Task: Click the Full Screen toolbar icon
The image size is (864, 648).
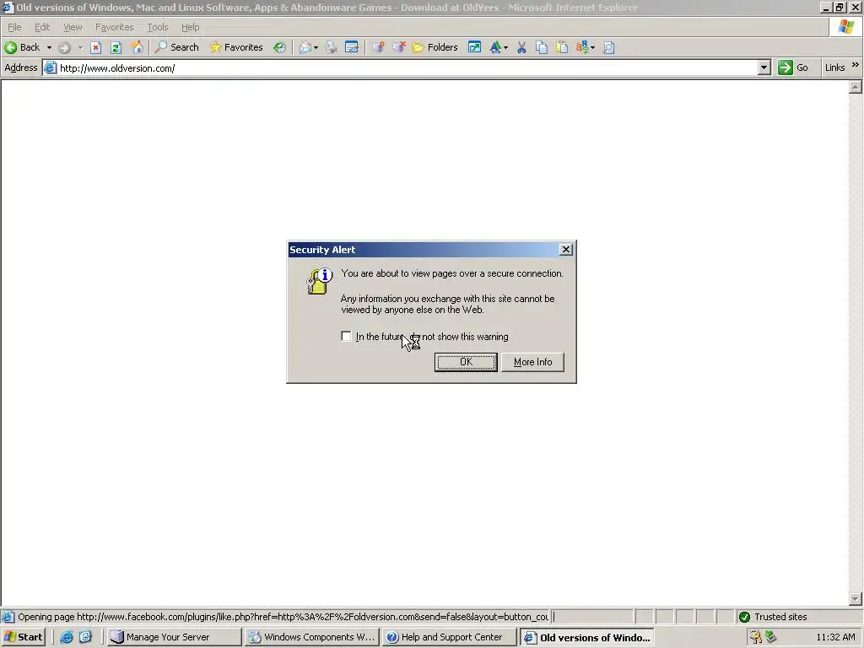Action: click(474, 47)
